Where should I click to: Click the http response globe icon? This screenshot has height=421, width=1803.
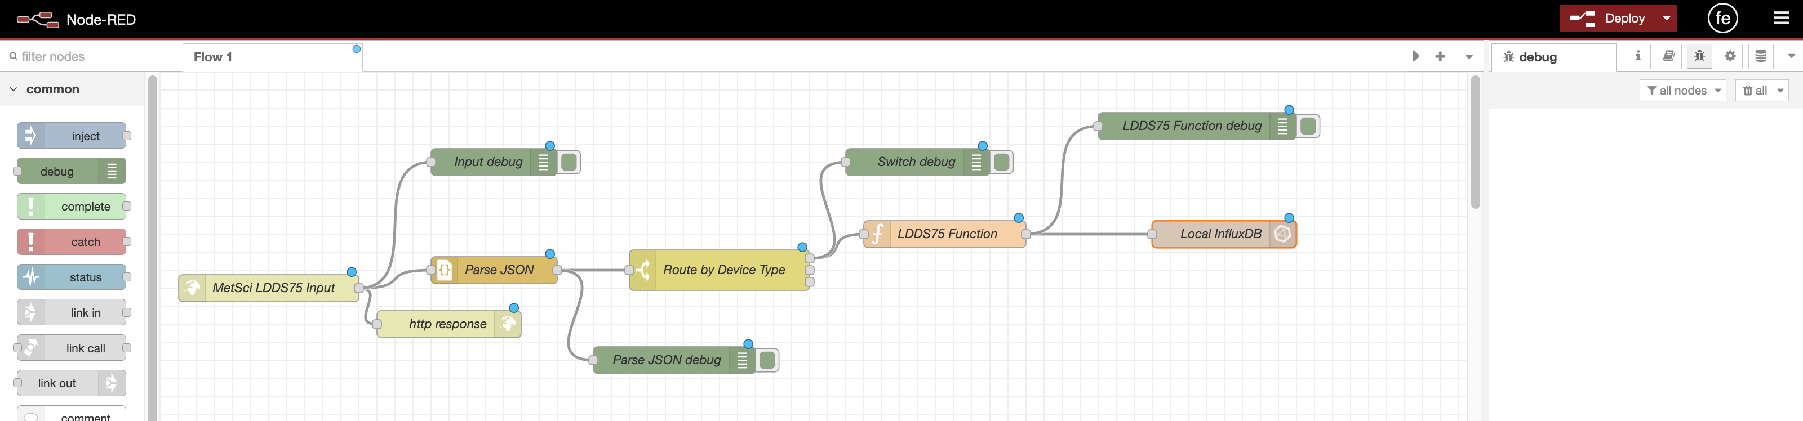coord(508,325)
